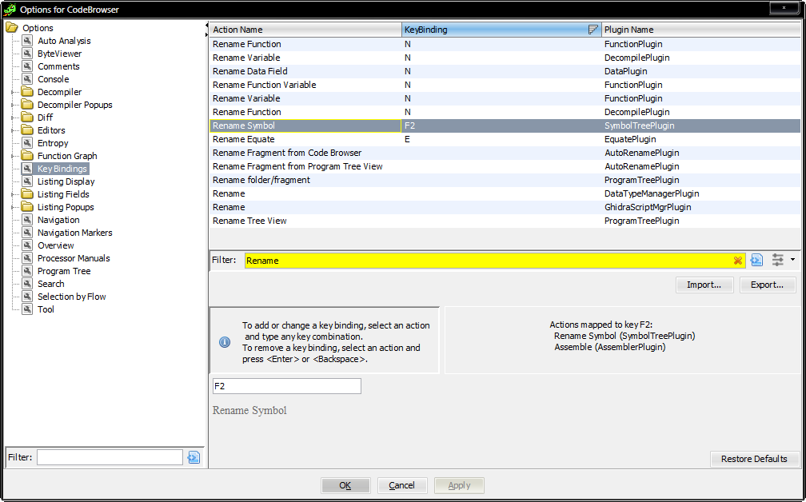806x502 pixels.
Task: Open the filter settings sliders icon
Action: (x=776, y=259)
